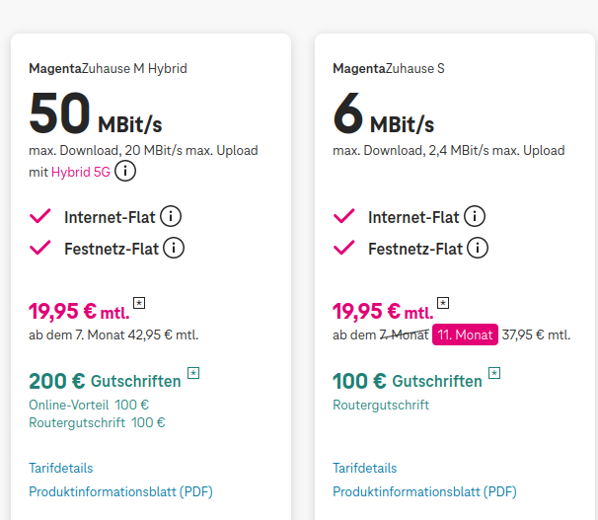Viewport: 598px width, 520px height.
Task: Open Tarifdetails for MagentaZuhause M Hybrid
Action: 61,468
